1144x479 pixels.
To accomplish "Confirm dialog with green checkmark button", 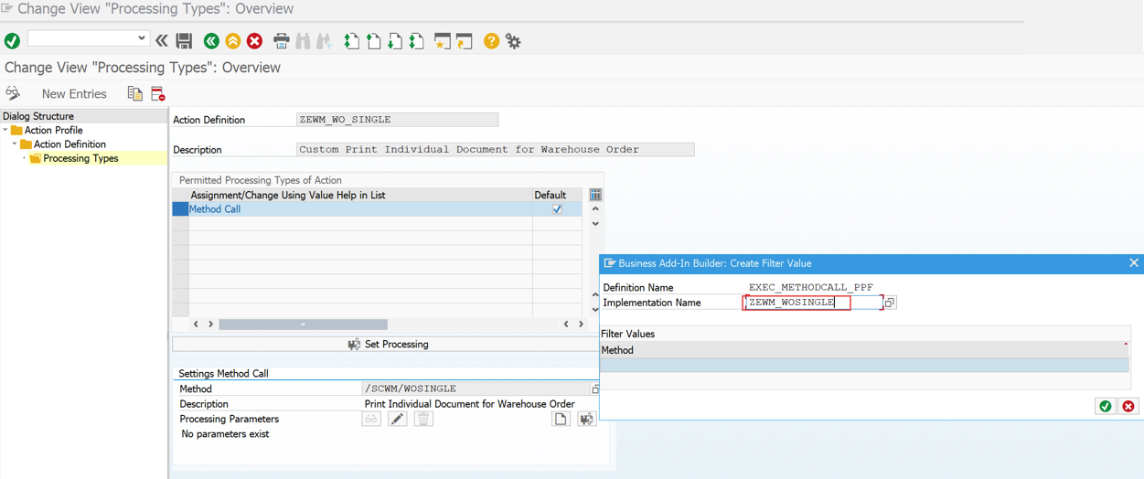I will point(1106,406).
